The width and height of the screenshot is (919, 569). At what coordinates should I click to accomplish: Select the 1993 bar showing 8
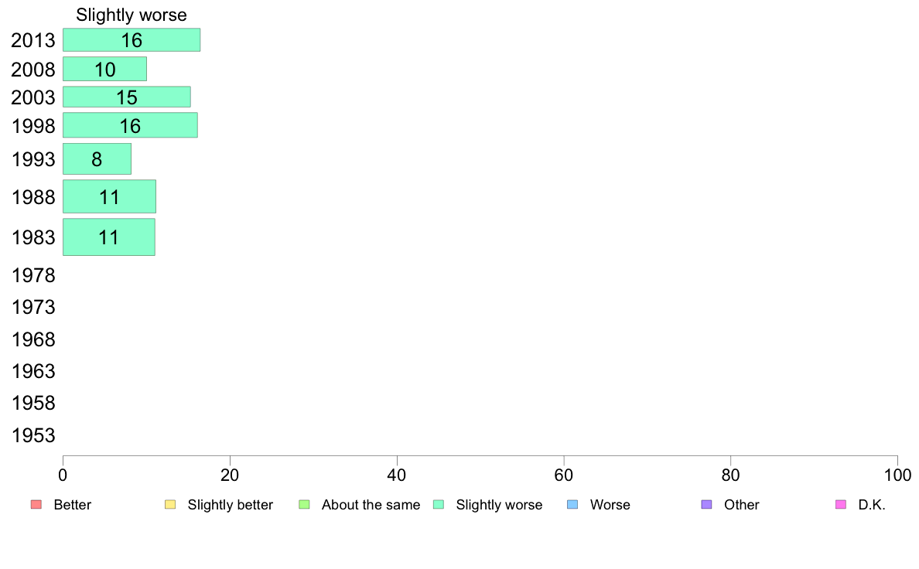[97, 159]
